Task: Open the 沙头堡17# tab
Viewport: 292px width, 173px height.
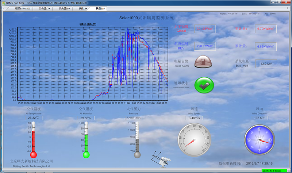Action: [x=44, y=8]
